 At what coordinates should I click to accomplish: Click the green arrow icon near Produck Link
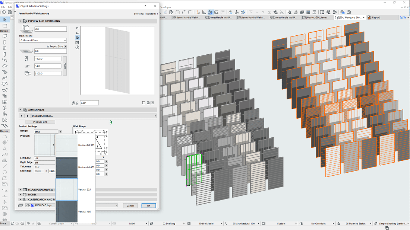coord(111,122)
